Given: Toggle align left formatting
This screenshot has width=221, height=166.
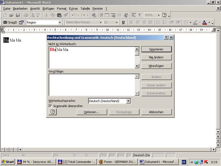Looking at the screenshot, I should coord(131,22).
